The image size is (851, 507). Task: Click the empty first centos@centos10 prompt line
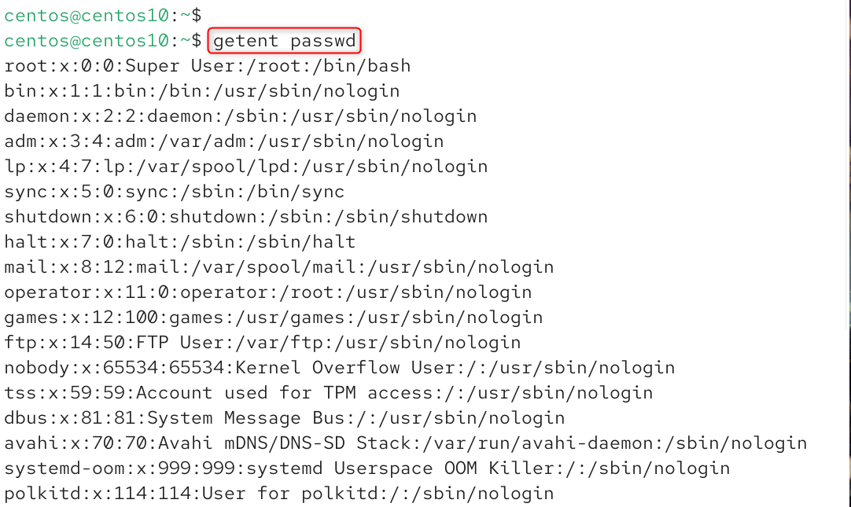(102, 15)
